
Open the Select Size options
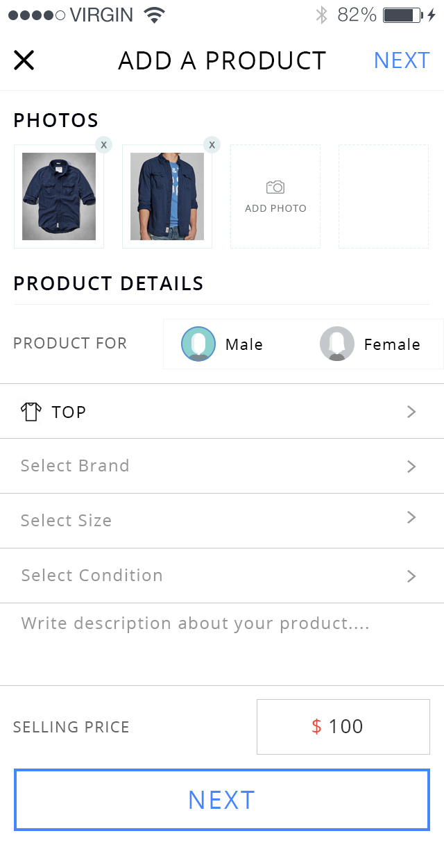pos(222,521)
